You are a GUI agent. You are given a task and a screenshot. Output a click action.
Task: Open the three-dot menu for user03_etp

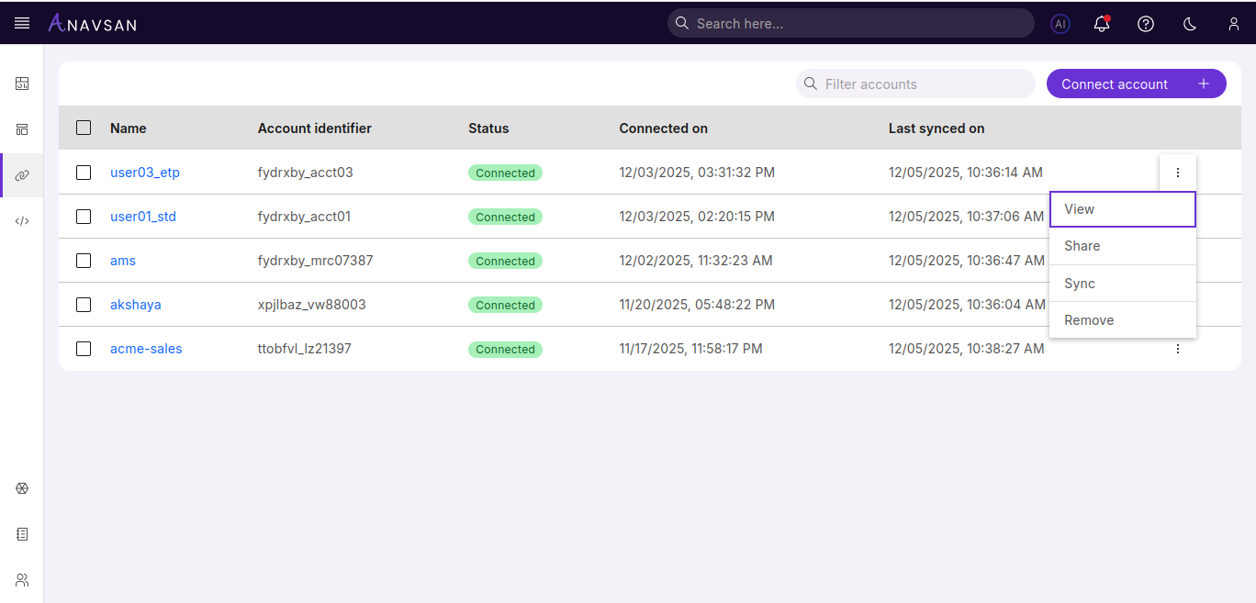tap(1178, 172)
